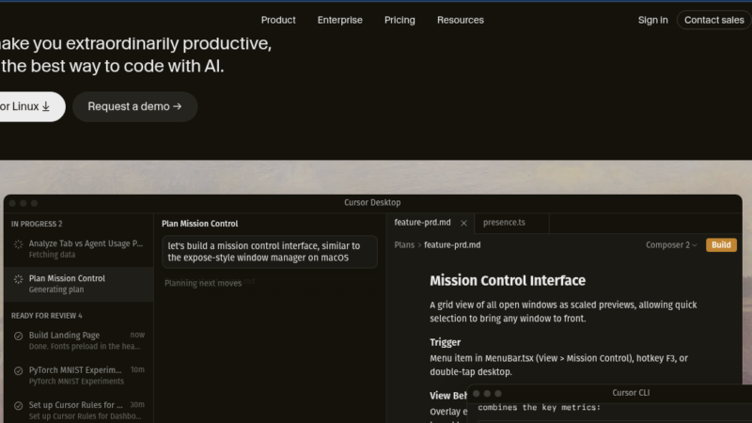
Task: Click the Trigger heading in the document
Action: [x=445, y=342]
